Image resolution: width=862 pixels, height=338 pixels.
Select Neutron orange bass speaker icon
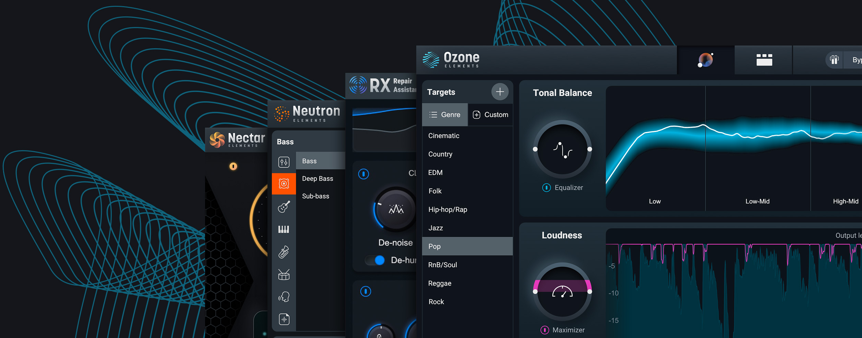point(284,184)
